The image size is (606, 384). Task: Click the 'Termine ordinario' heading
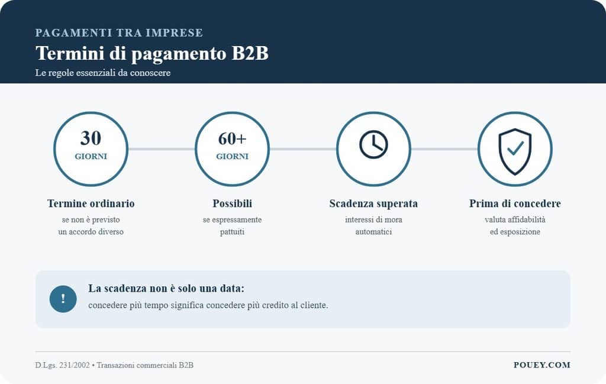click(x=91, y=204)
